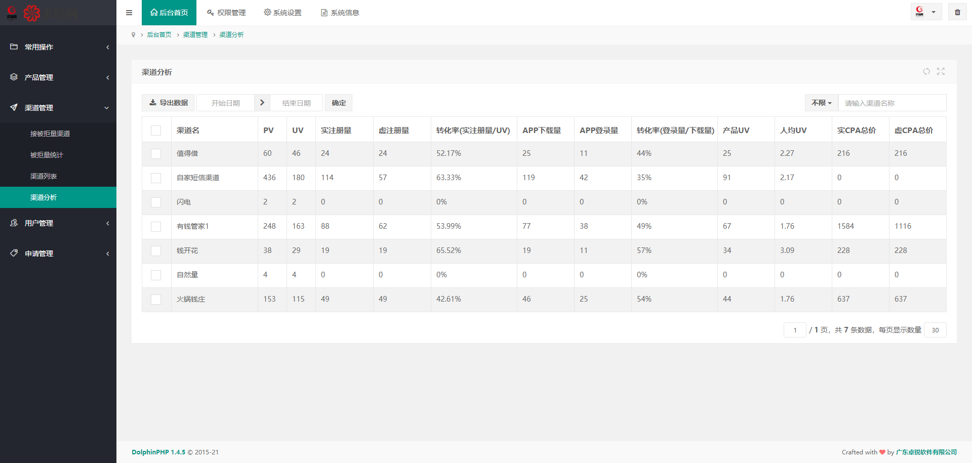Open user avatar menu at top right
Screen dimensions: 972x463
pyautogui.click(x=925, y=12)
